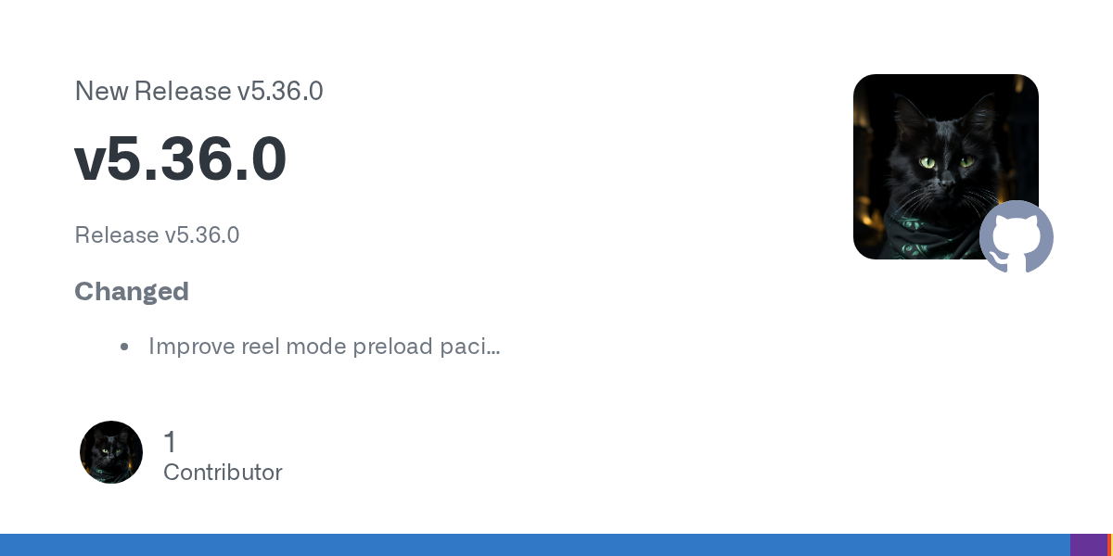Open the small circular contributor avatar
Image resolution: width=1113 pixels, height=556 pixels.
pos(111,452)
